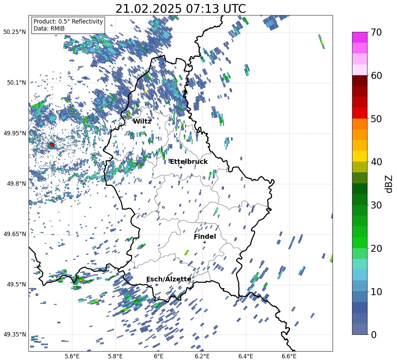Click the Wiltz station cross marker

[x=144, y=127]
